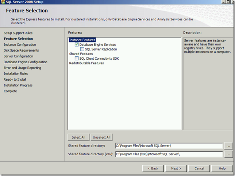Focus the Shared feature directory path field
The width and height of the screenshot is (235, 176).
(169, 146)
